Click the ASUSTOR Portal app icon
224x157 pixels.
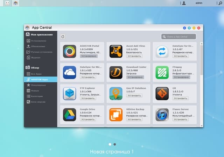(x=69, y=51)
